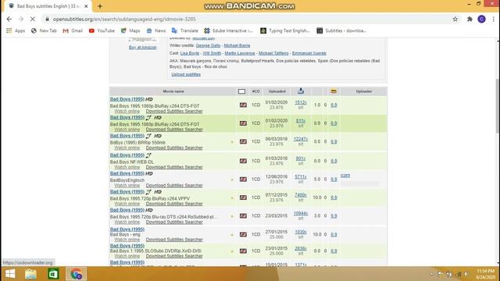Download the 1512x srt subtitle
Viewport: 500px width, 281px height.
tap(301, 102)
